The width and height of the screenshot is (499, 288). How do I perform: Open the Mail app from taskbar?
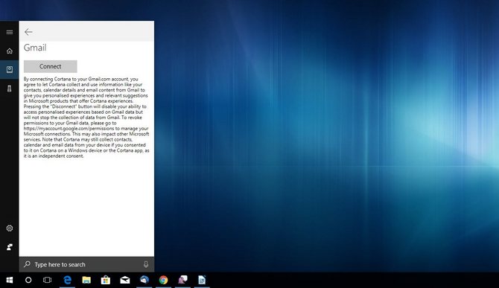tap(125, 280)
